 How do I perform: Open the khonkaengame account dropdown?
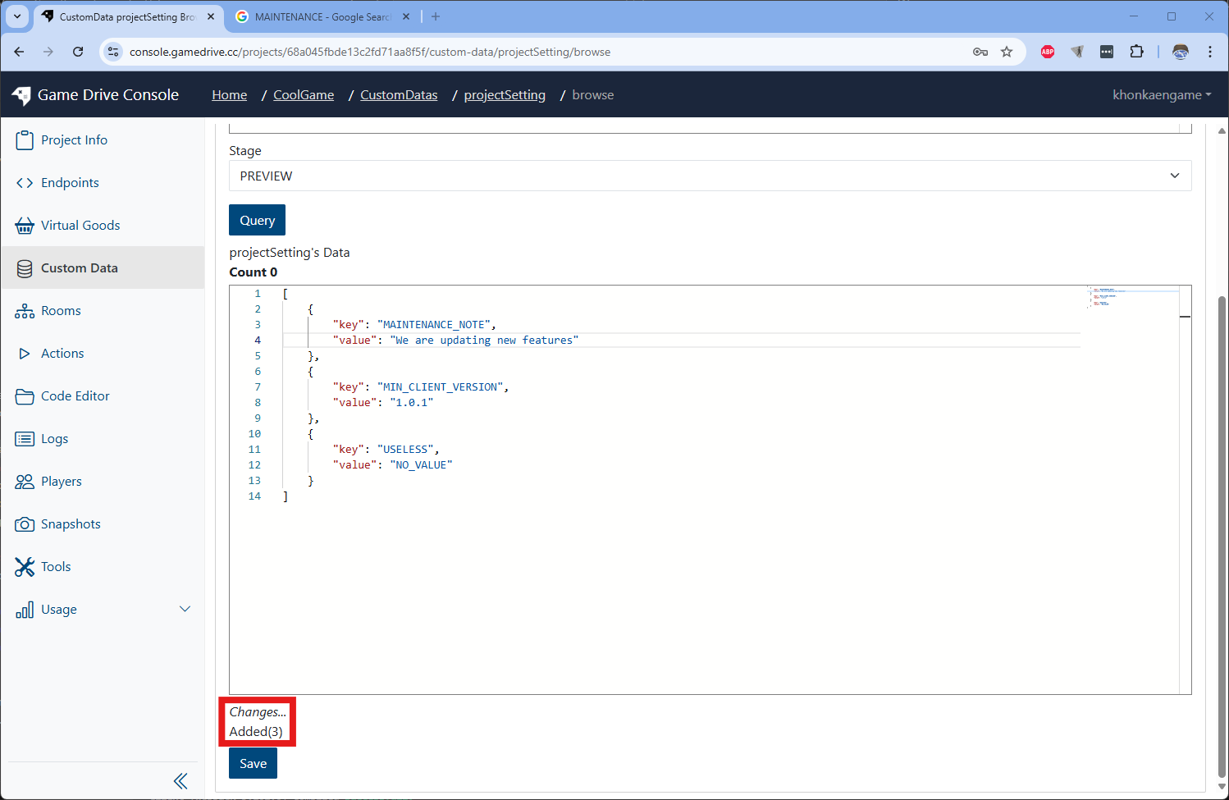(1161, 95)
